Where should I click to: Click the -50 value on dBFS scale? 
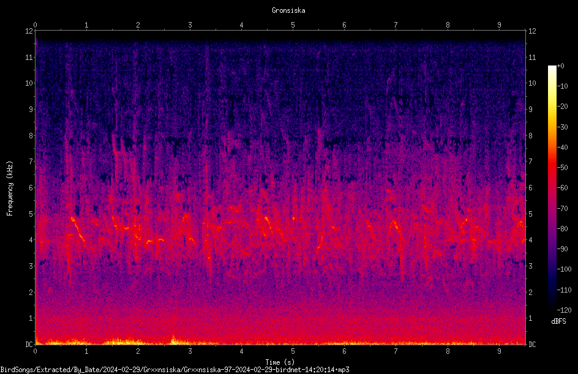[x=562, y=167]
